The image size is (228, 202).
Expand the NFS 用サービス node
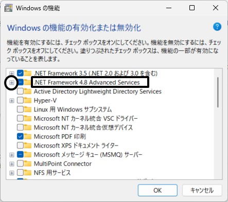click(12, 173)
